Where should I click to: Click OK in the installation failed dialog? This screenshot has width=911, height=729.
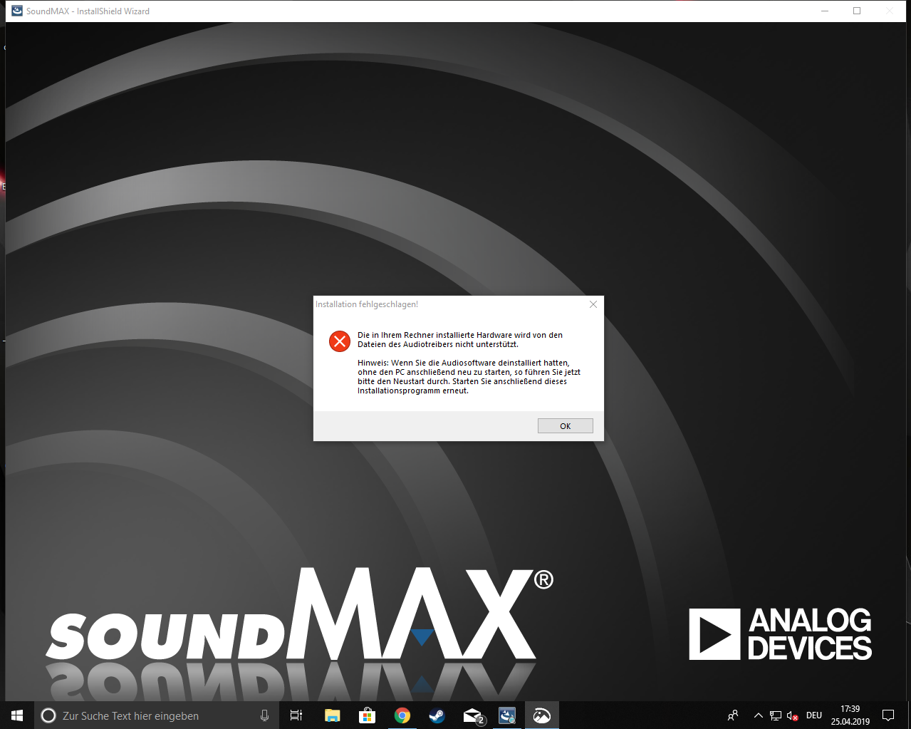(566, 425)
